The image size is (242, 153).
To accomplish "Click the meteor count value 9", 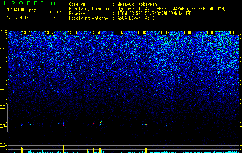I will (x=55, y=18).
